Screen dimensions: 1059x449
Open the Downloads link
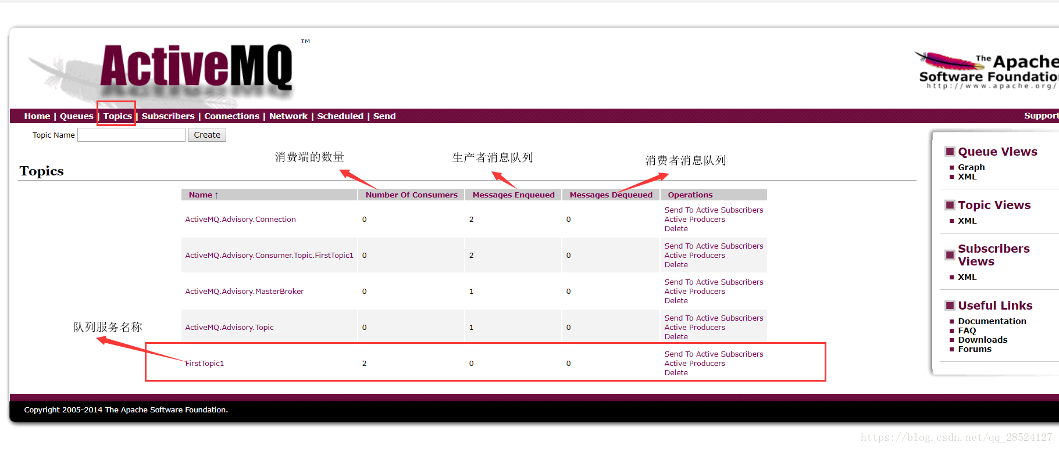click(x=983, y=340)
